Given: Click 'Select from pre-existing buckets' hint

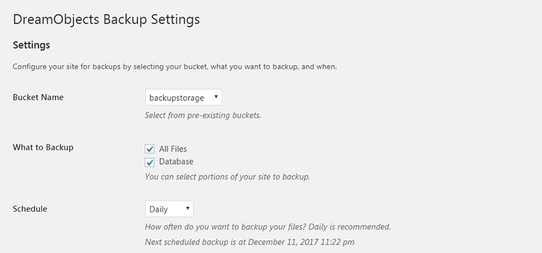Looking at the screenshot, I should (x=203, y=115).
